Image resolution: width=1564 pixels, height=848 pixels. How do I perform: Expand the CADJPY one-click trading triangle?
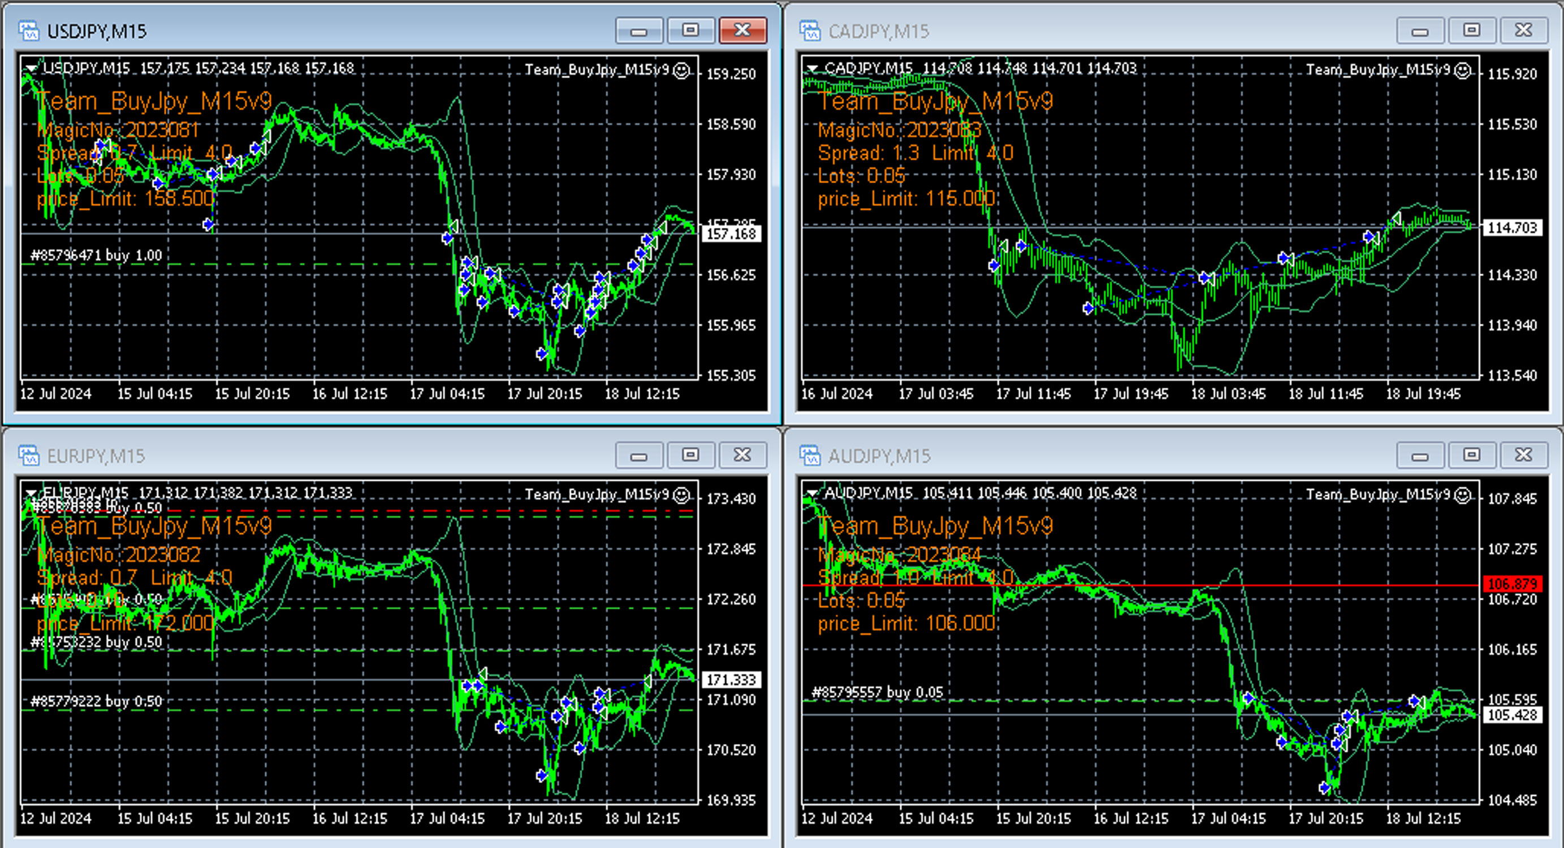[812, 68]
